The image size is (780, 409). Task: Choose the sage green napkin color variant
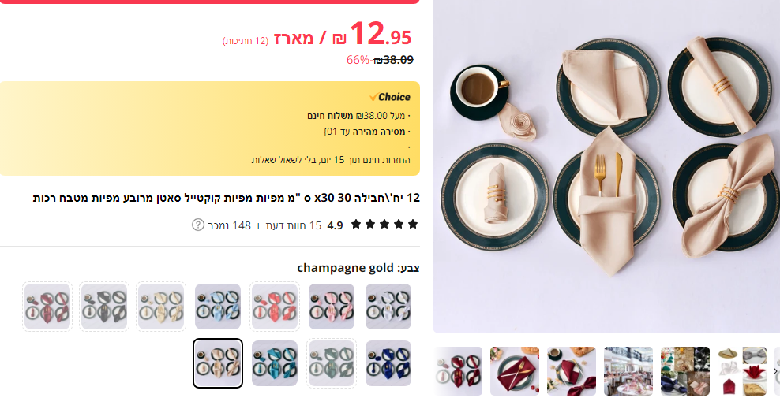pos(332,363)
